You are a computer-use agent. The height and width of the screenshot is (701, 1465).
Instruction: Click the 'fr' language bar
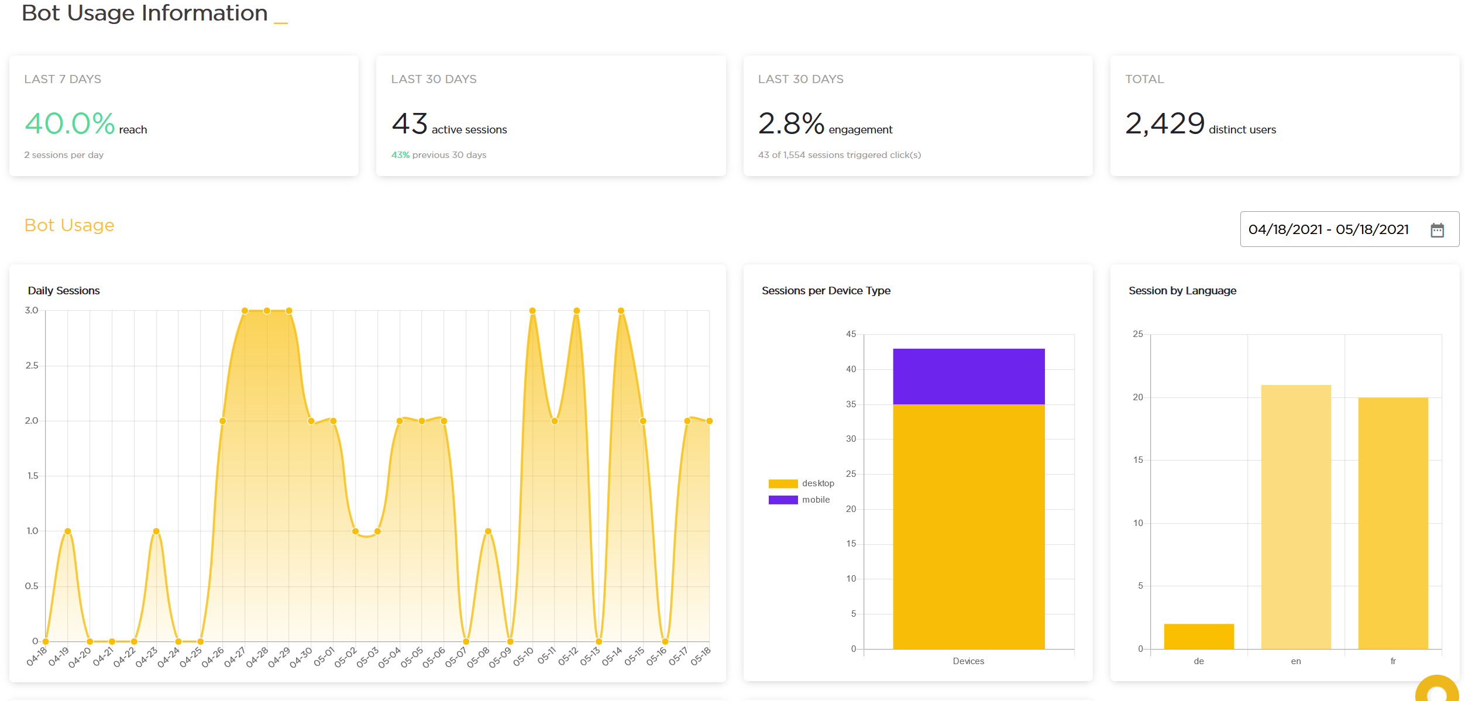click(x=1393, y=523)
